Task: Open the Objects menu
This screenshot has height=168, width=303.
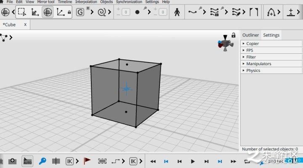Action: point(106,2)
